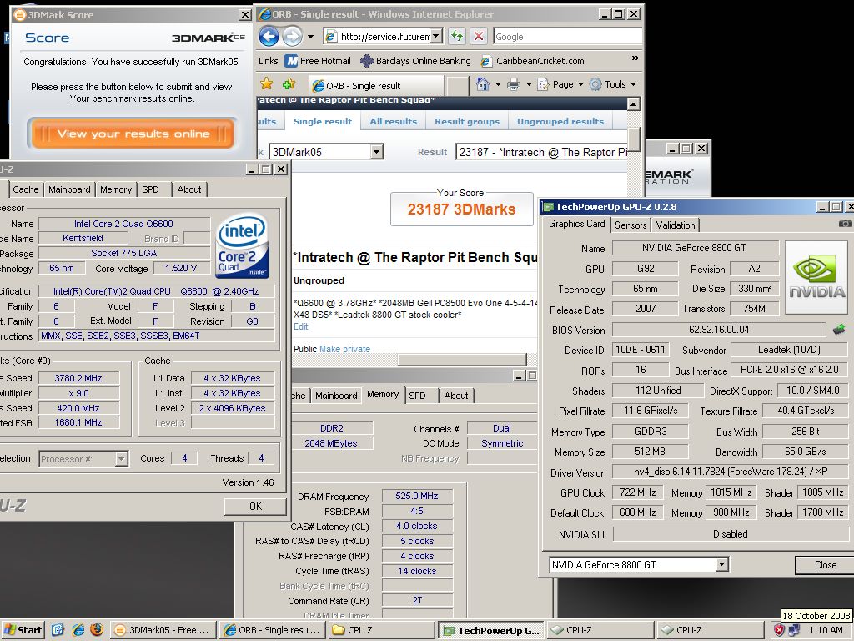
Task: Click the GPU-Z screenshot camera icon
Action: [x=845, y=224]
